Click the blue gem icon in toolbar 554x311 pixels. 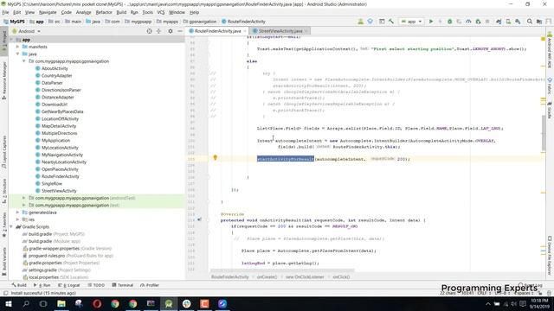coord(370,22)
